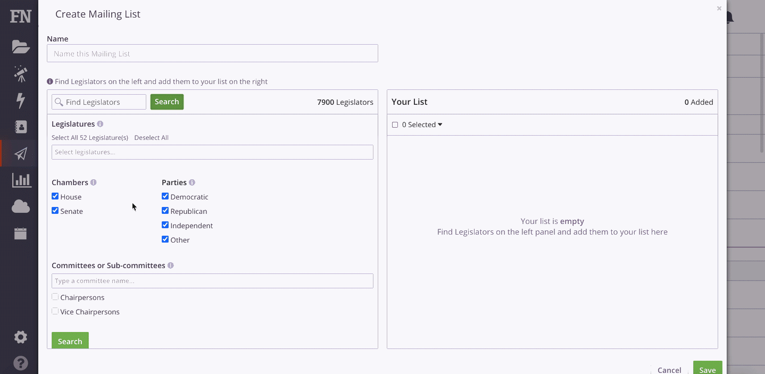Uncheck the Republican party checkbox
The image size is (765, 374).
(165, 211)
